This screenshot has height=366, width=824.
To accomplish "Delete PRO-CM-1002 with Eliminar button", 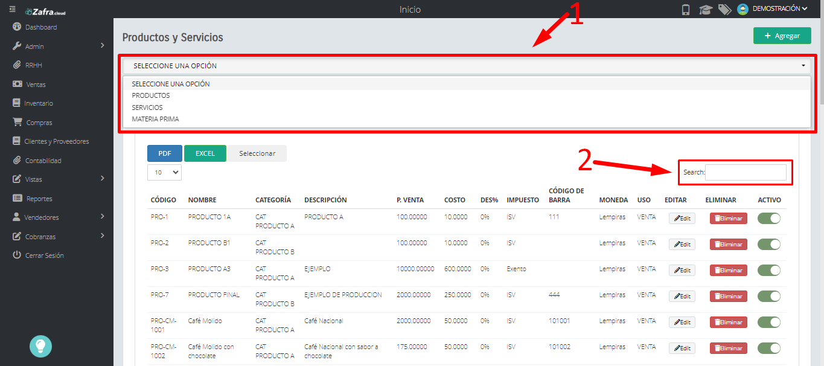I will [x=729, y=348].
